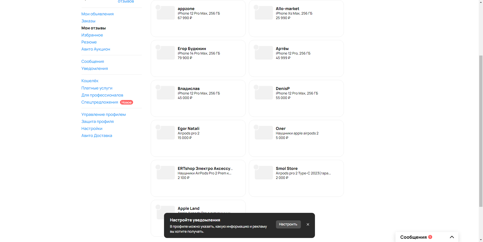This screenshot has width=483, height=242.
Task: Close the notification settings popup
Action: pyautogui.click(x=308, y=224)
